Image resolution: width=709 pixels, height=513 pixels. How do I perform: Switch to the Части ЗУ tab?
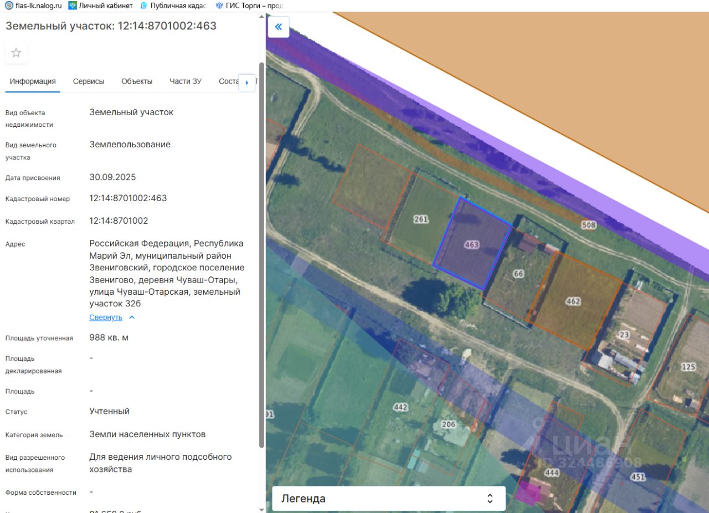point(186,81)
